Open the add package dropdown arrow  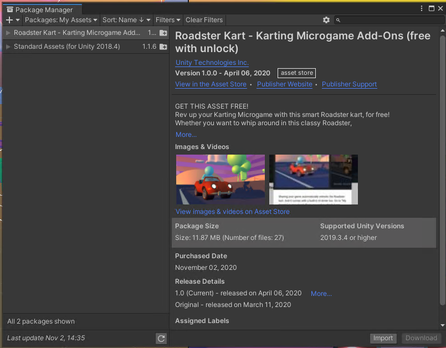[18, 20]
